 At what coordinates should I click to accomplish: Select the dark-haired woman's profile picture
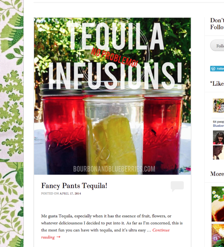click(x=218, y=137)
